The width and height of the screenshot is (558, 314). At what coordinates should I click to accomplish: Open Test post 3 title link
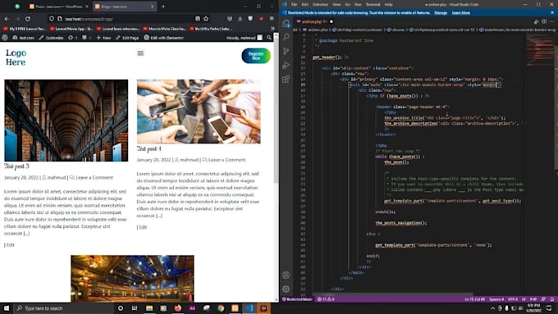point(16,166)
